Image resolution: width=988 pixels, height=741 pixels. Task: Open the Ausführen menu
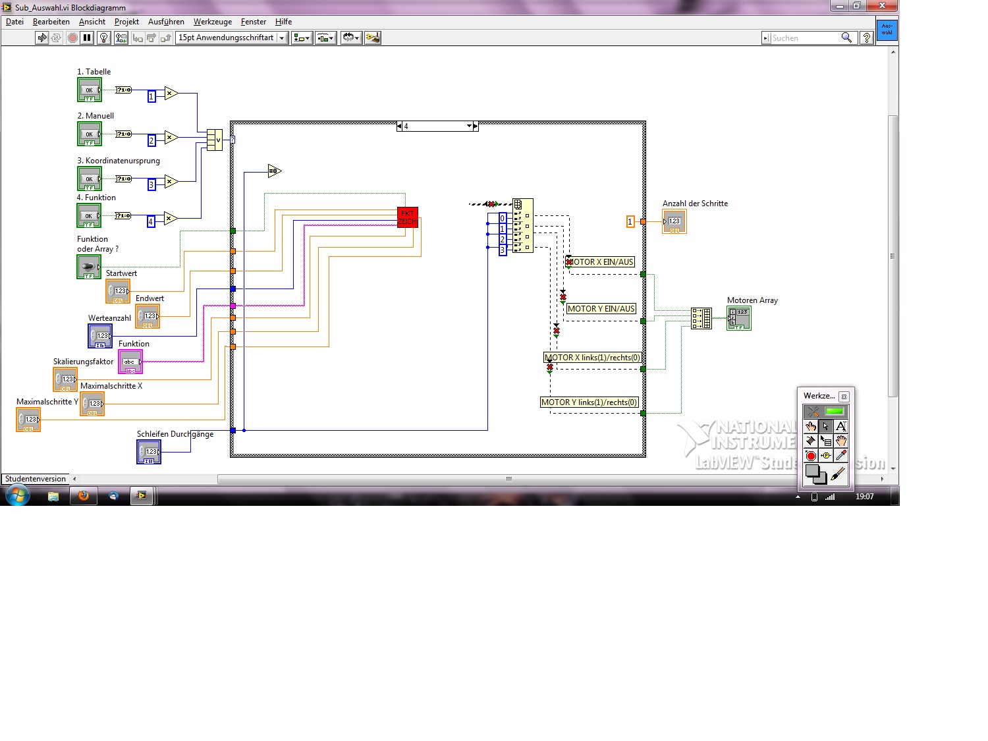(166, 22)
